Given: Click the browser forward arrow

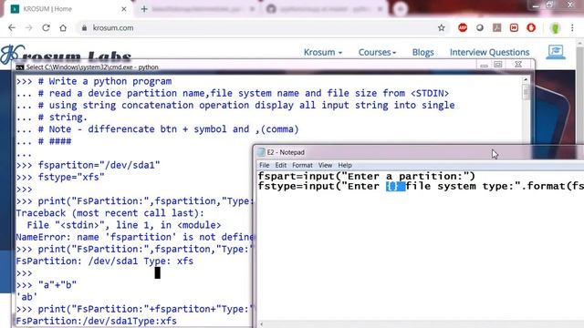Looking at the screenshot, I should (x=28, y=28).
